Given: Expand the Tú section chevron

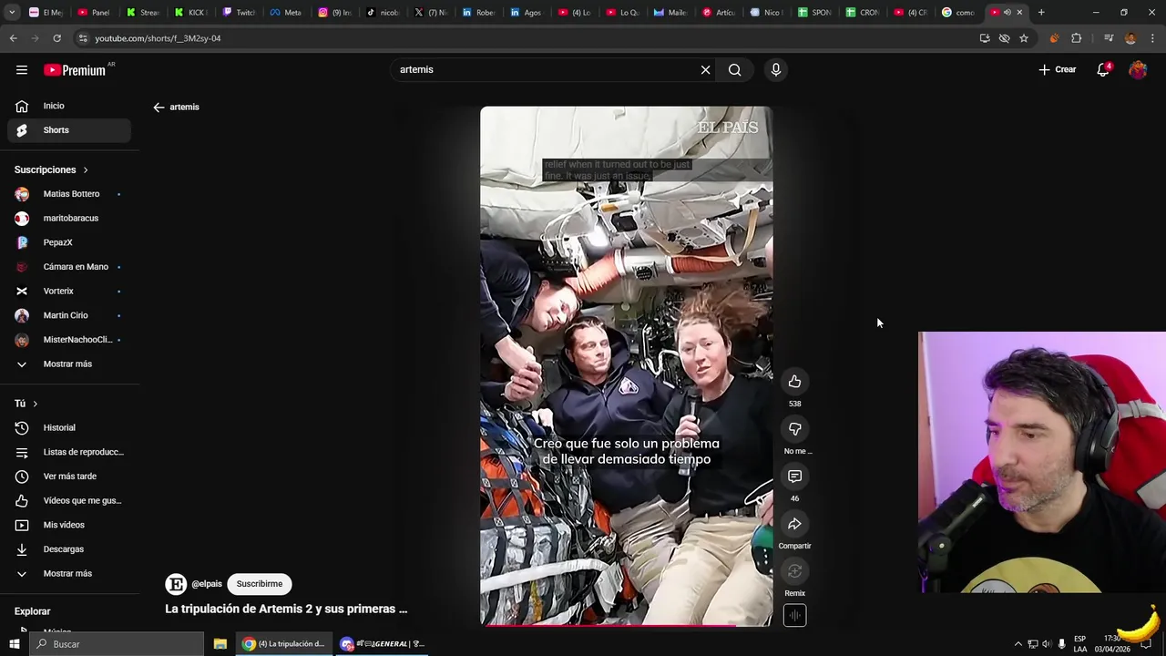Looking at the screenshot, I should coord(36,404).
